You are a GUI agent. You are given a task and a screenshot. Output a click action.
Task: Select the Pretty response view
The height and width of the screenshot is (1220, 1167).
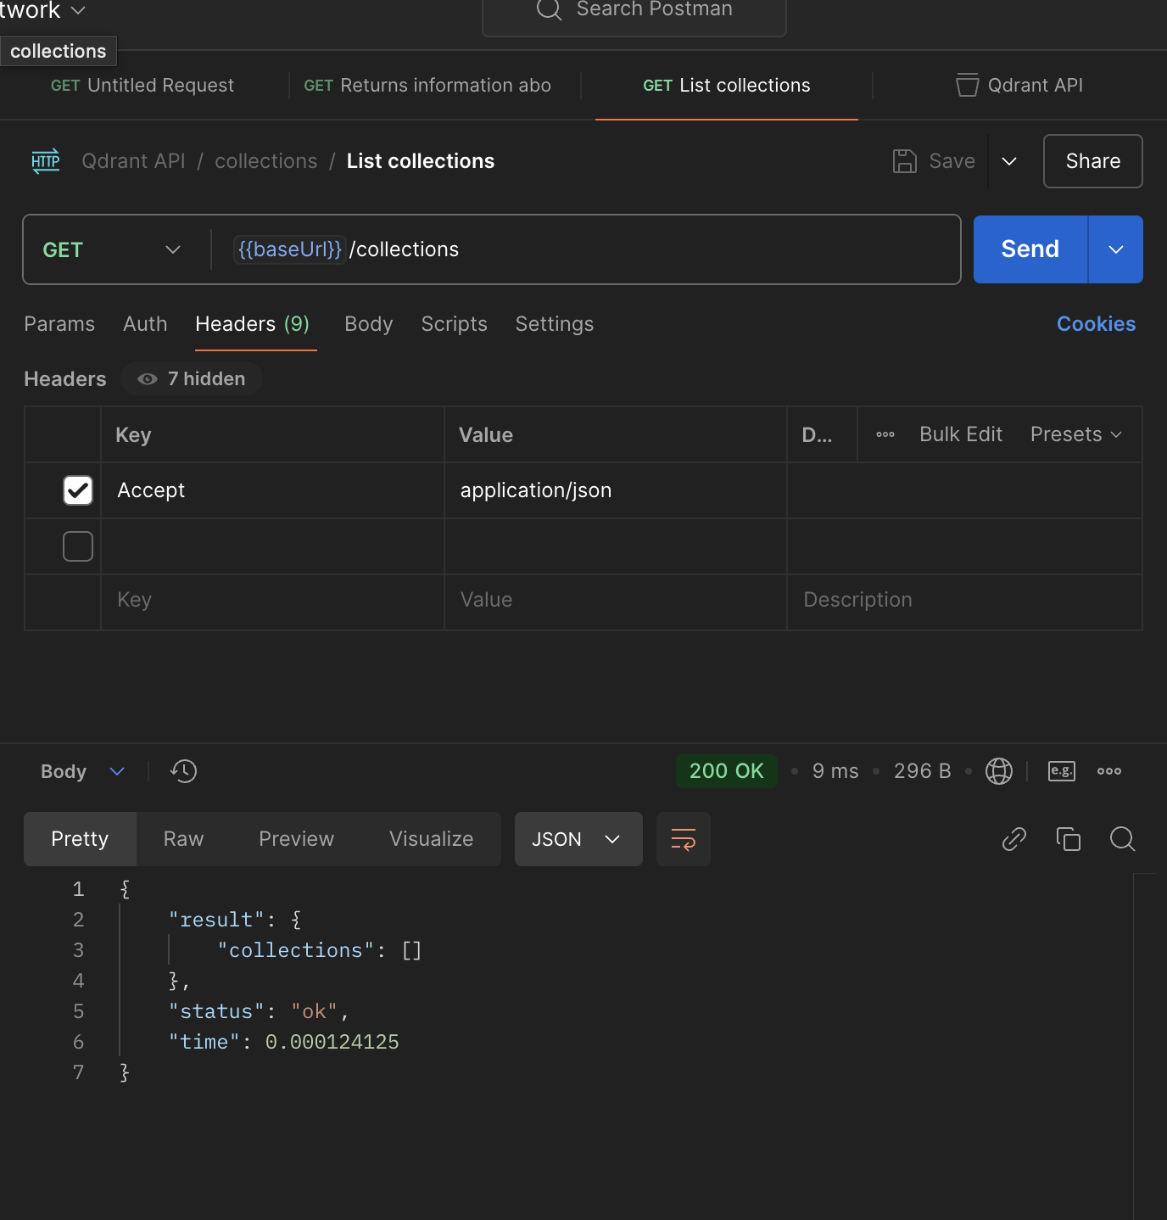80,839
